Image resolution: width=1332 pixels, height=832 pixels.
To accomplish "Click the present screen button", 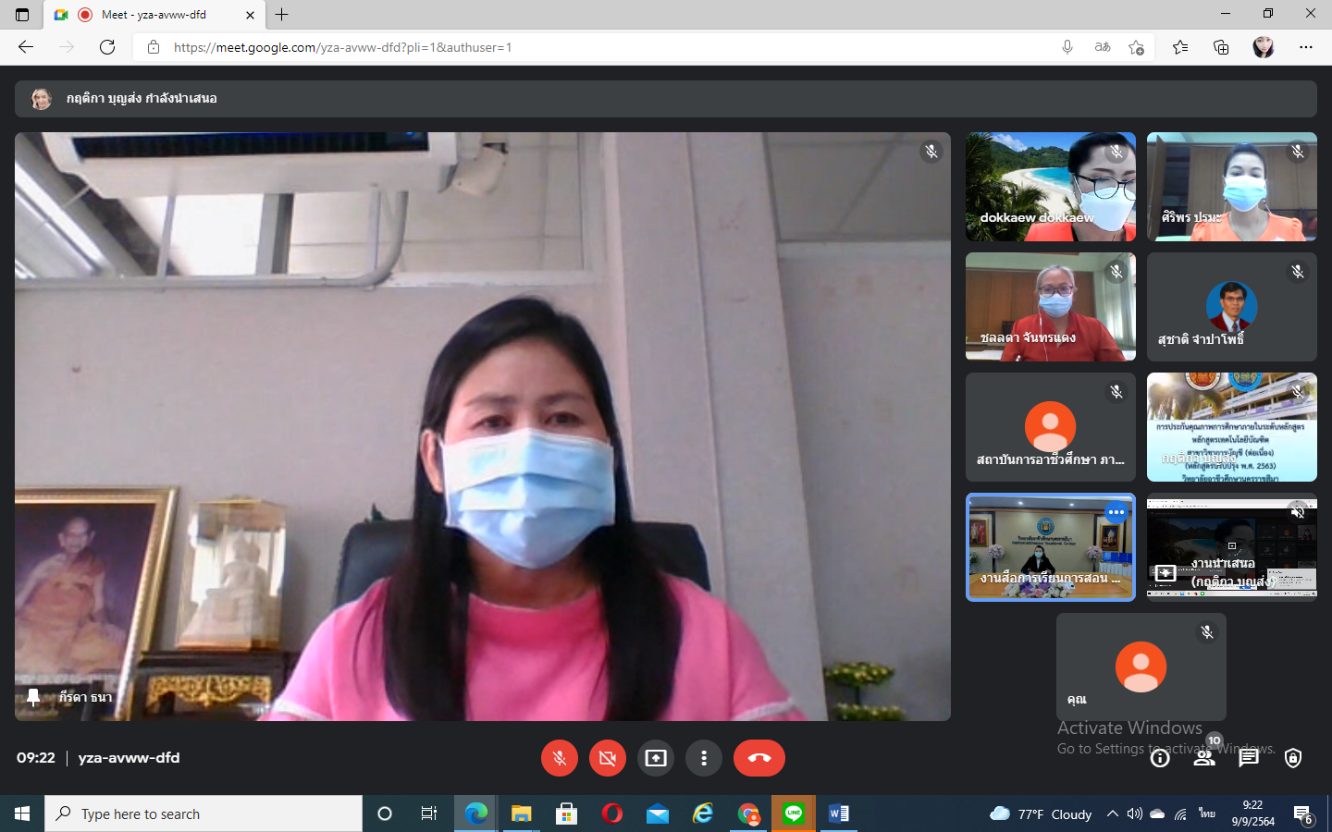I will click(655, 758).
